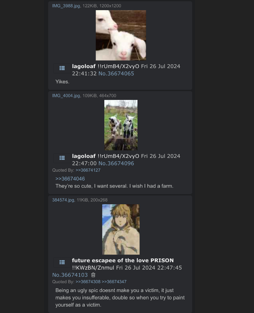Follow quoted-by link >>36674308
This screenshot has width=254, height=313.
[x=88, y=281]
